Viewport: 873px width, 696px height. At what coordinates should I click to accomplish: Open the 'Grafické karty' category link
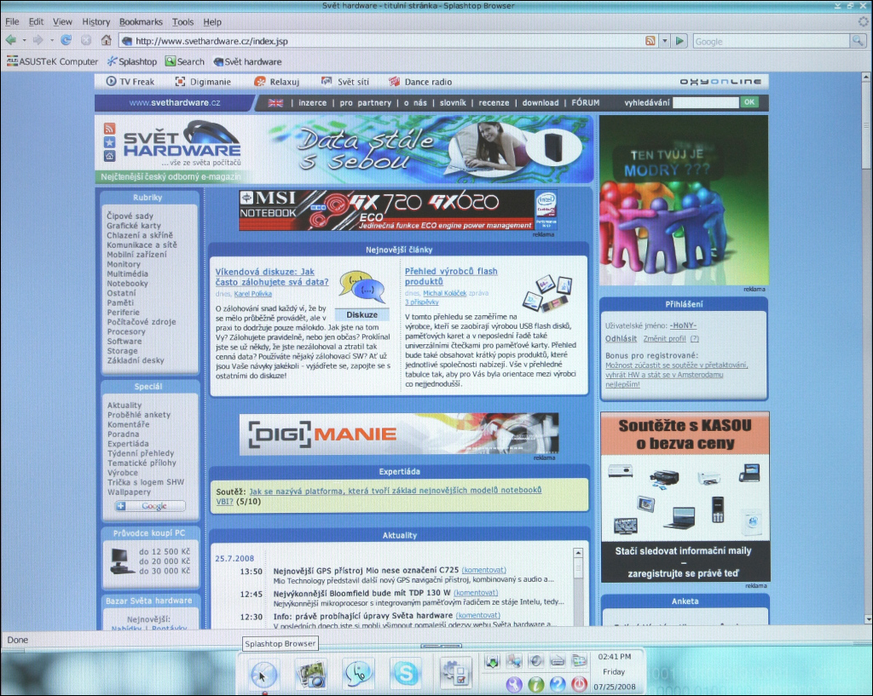tap(134, 226)
